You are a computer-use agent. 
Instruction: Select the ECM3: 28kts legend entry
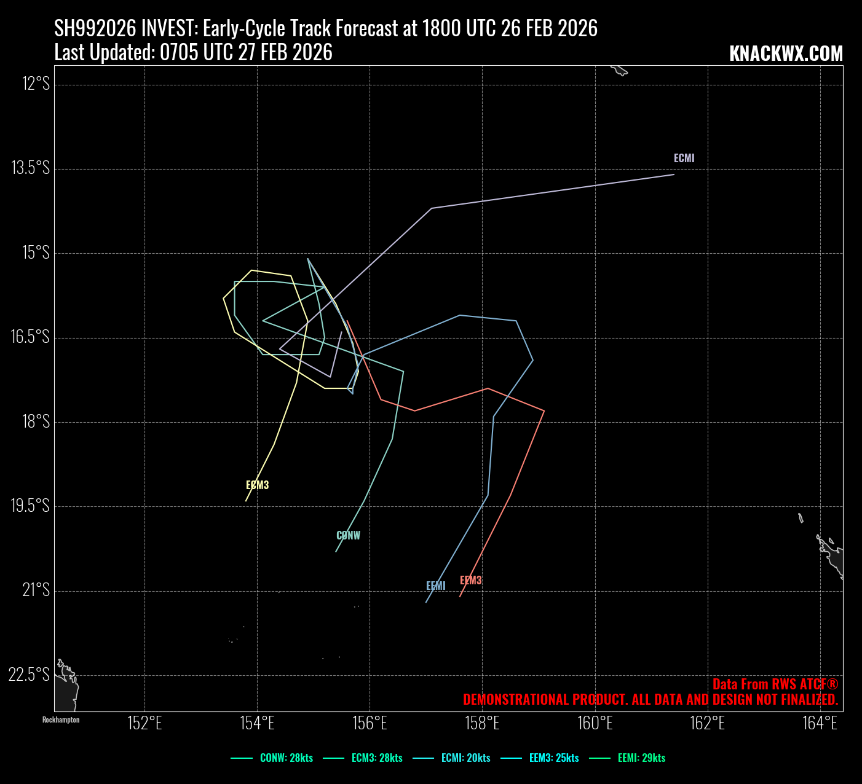(x=377, y=758)
